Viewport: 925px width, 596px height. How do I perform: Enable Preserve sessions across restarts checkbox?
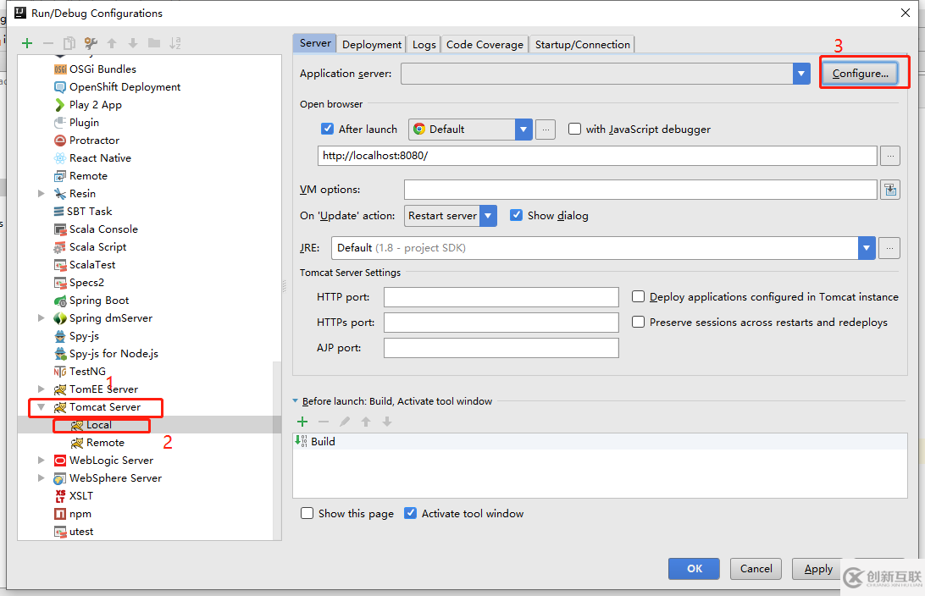tap(639, 322)
